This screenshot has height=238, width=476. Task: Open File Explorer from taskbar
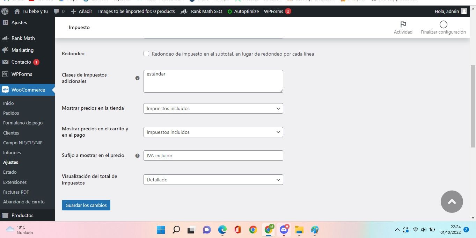[x=299, y=230]
